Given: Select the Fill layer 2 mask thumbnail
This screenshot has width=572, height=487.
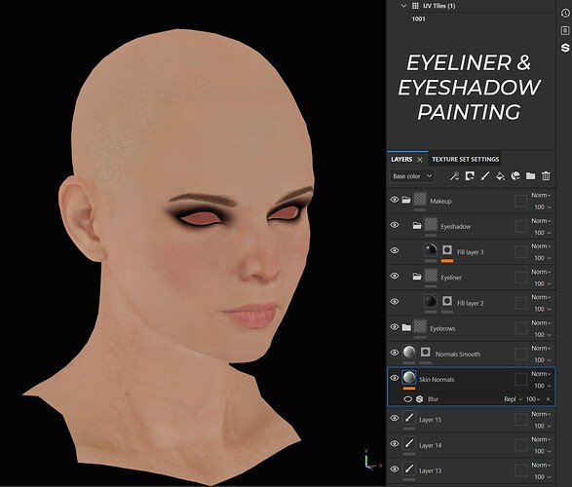Looking at the screenshot, I should pos(447,302).
